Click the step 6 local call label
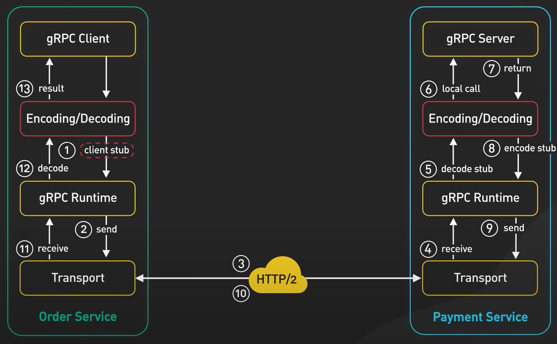The height and width of the screenshot is (344, 557). coord(461,89)
